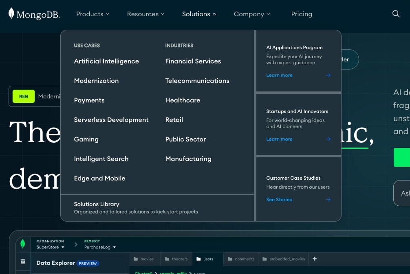Click the archive icon beside Data Explorer
The height and width of the screenshot is (274, 410).
click(x=23, y=261)
